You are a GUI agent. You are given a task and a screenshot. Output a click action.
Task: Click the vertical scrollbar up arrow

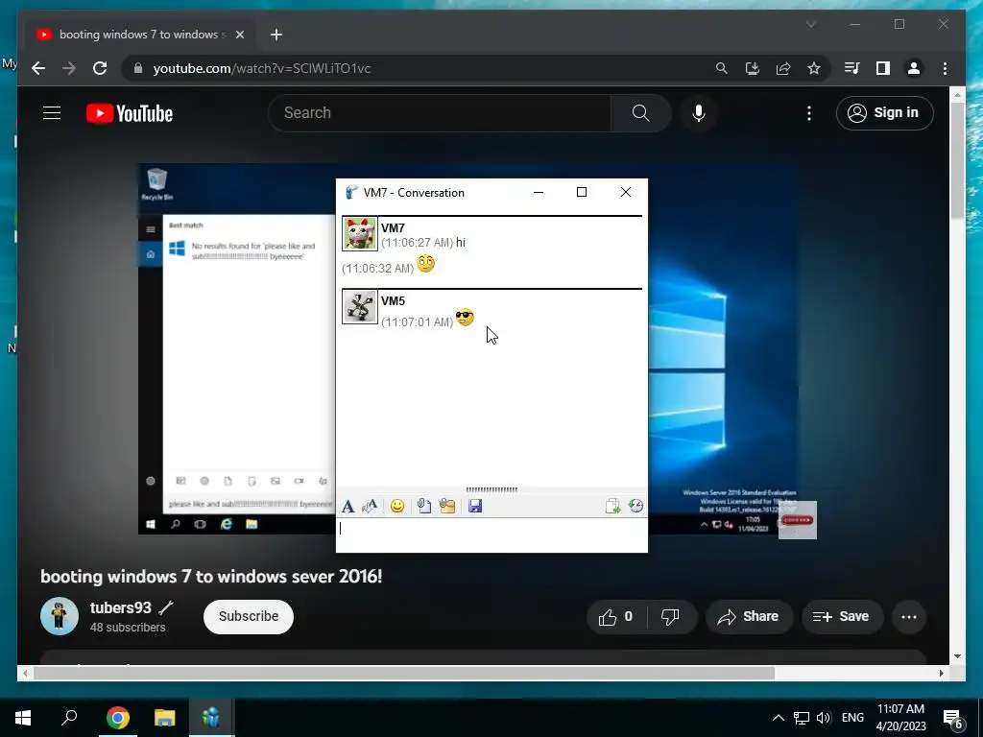957,95
